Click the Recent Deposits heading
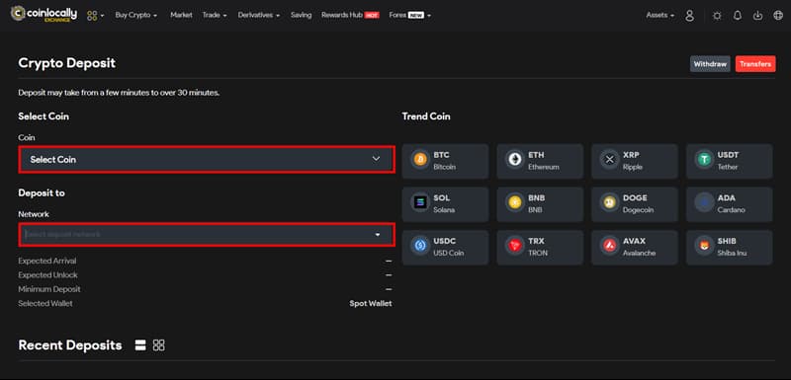The width and height of the screenshot is (791, 380). (x=70, y=345)
